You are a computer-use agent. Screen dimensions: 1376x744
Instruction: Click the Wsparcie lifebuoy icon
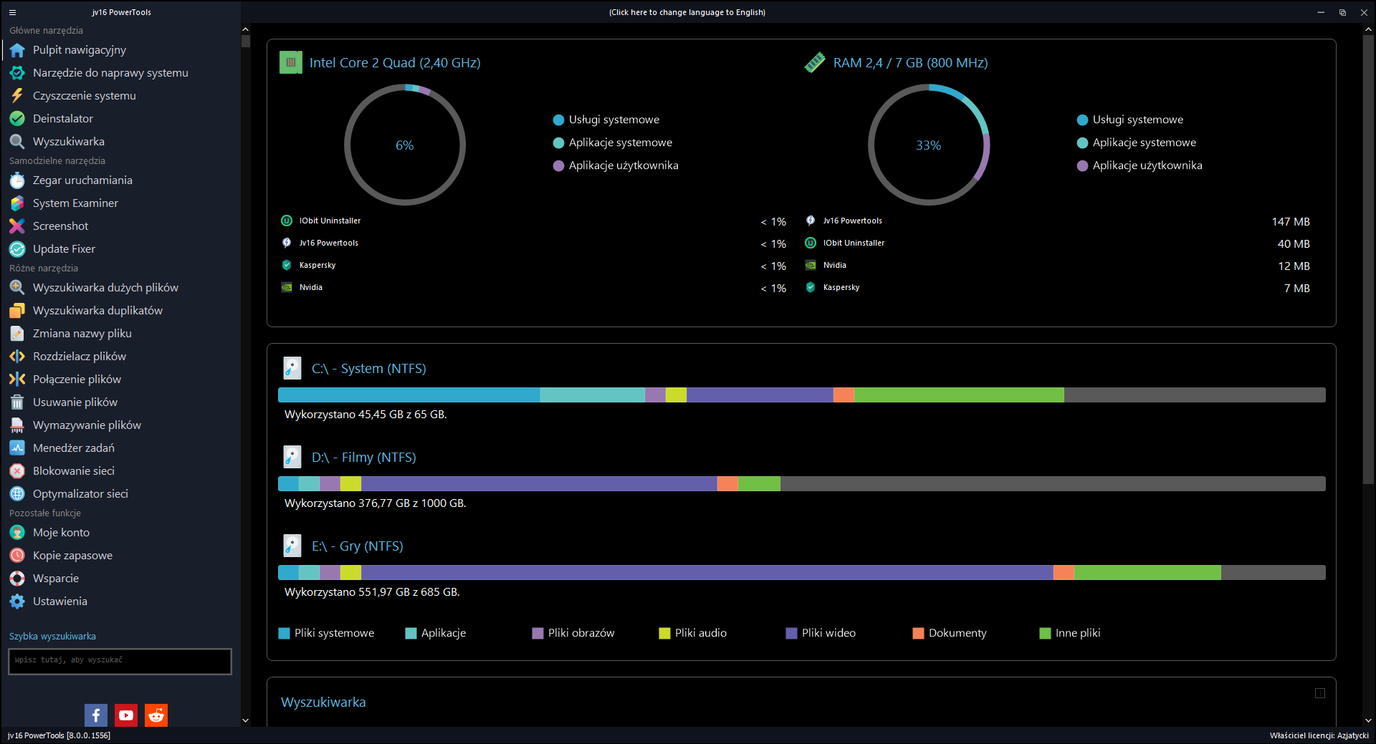pos(17,579)
